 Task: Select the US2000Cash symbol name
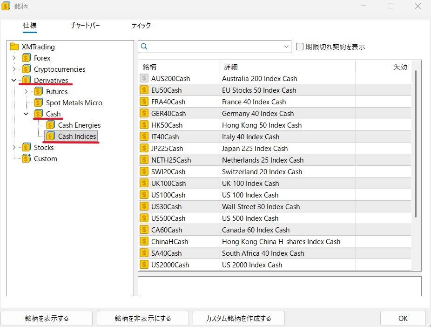[x=170, y=265]
